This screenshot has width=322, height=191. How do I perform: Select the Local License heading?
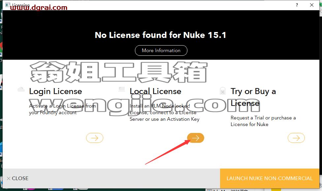pos(155,91)
